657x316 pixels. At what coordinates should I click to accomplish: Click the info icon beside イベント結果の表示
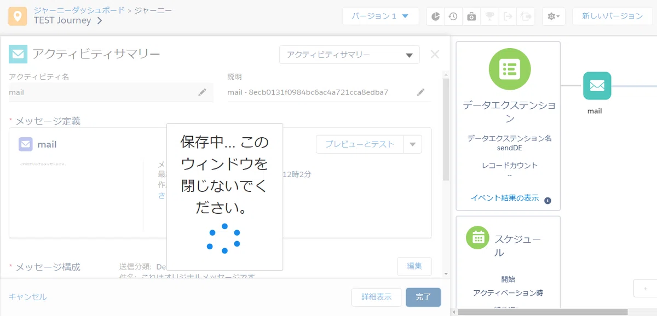point(548,201)
